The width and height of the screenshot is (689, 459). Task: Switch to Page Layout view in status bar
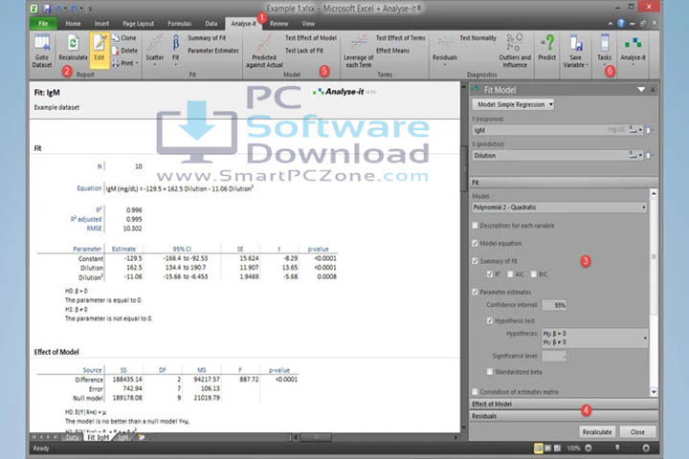pos(548,448)
